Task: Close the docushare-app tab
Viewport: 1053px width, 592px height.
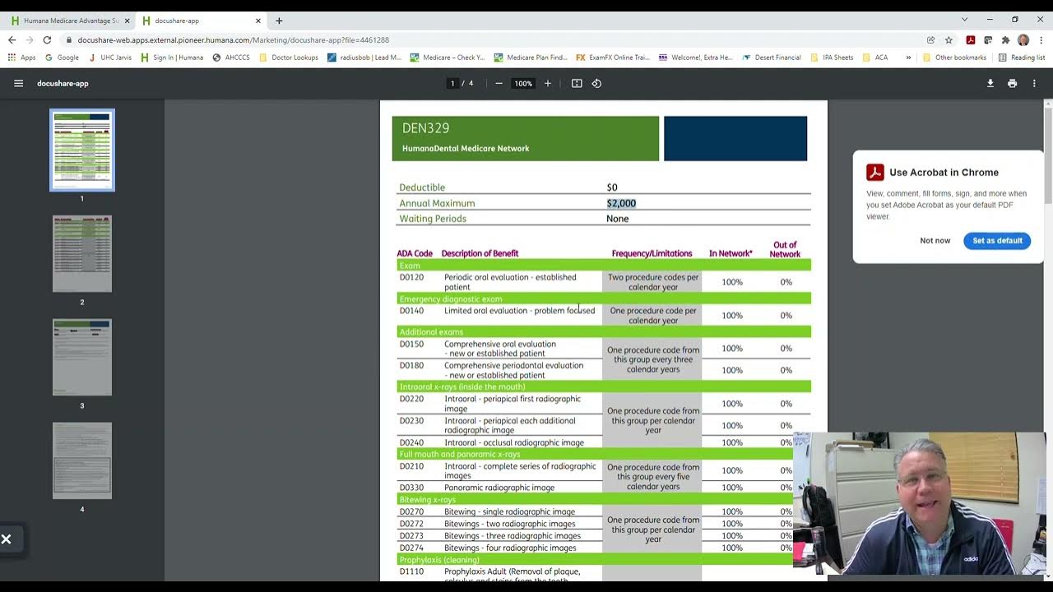Action: pyautogui.click(x=258, y=21)
